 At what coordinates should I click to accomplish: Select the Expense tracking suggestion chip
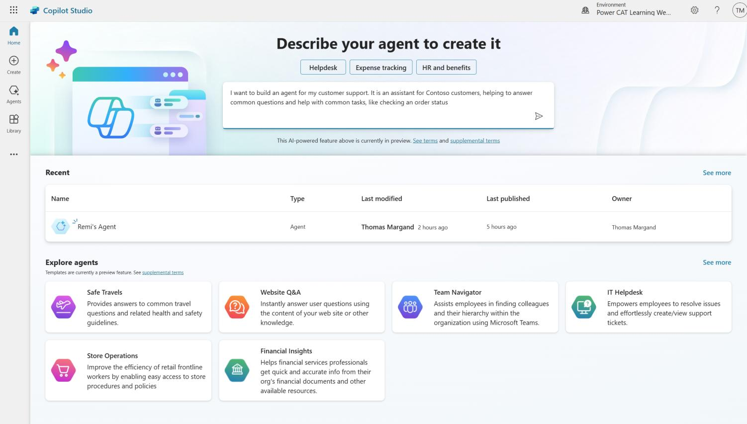click(x=380, y=68)
